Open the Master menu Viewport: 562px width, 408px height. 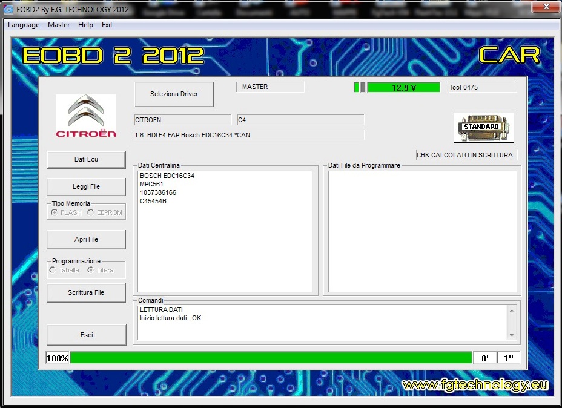click(59, 25)
